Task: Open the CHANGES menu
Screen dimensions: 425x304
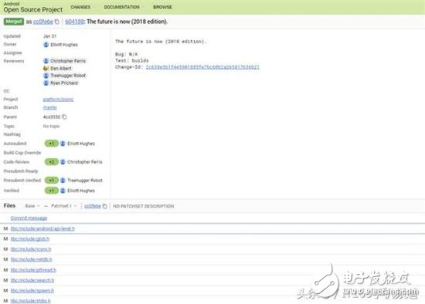Action: 80,7
